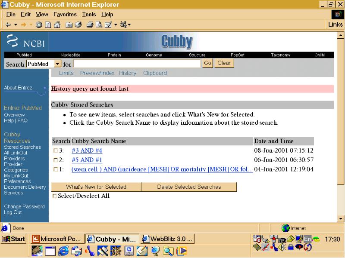
Task: Stop page loading with Stop icon
Action: [x=39, y=25]
